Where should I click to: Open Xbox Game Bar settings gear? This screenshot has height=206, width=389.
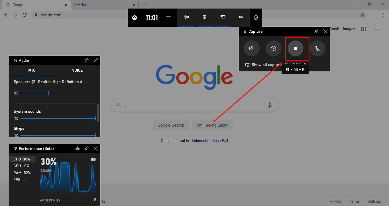(256, 17)
